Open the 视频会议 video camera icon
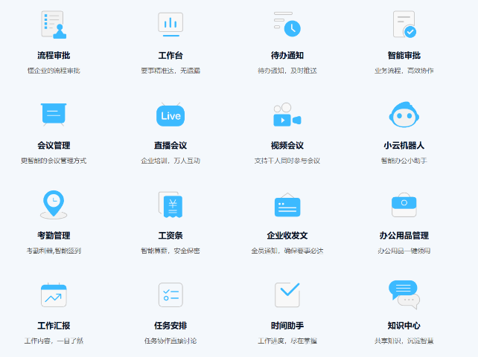 click(287, 115)
